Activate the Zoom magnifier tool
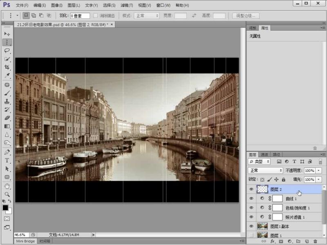The image size is (327, 245). pyautogui.click(x=7, y=194)
